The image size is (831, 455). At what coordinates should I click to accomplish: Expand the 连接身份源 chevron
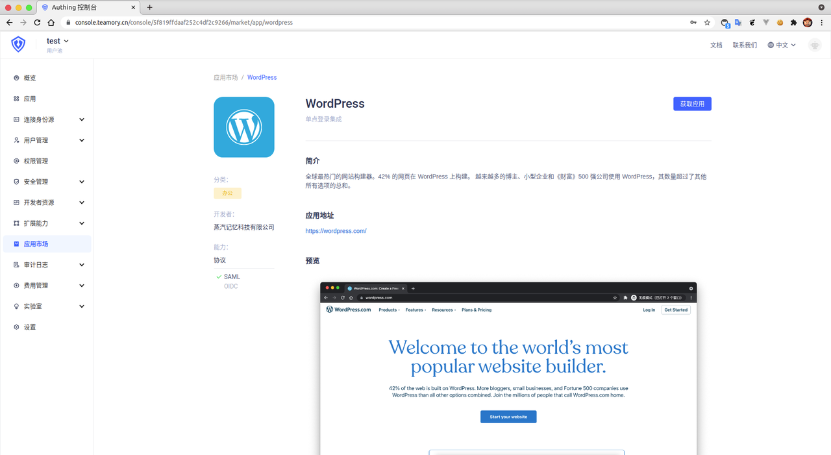point(82,119)
